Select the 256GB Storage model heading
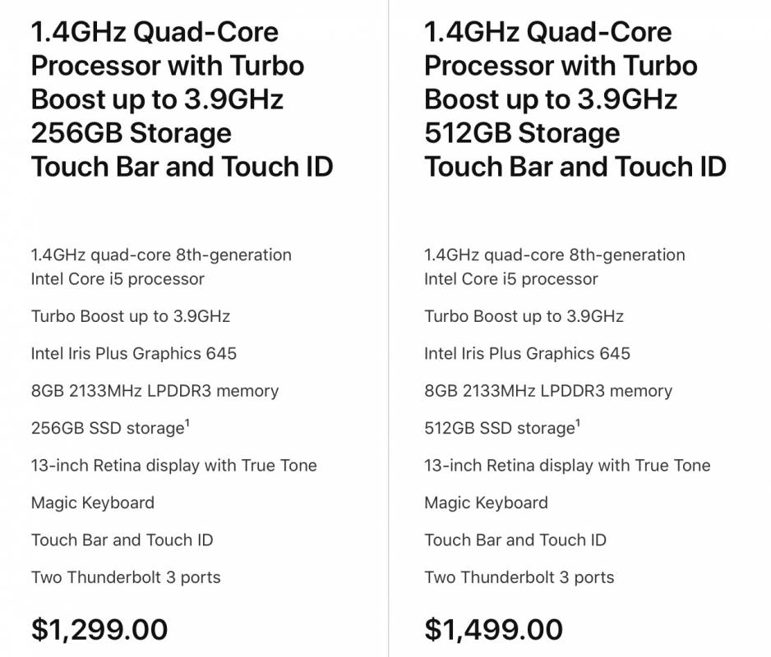Image resolution: width=771 pixels, height=657 pixels. coord(182,99)
